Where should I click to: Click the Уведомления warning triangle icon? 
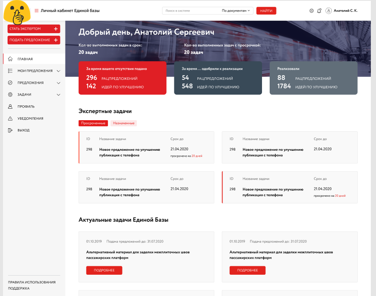coord(10,118)
